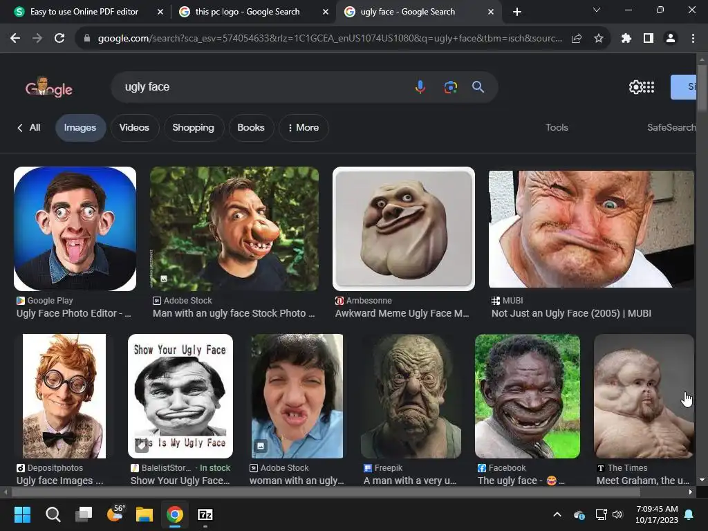Screen dimensions: 708x531
Task: Open the Ambesonne meme face thumbnail
Action: [x=404, y=229]
